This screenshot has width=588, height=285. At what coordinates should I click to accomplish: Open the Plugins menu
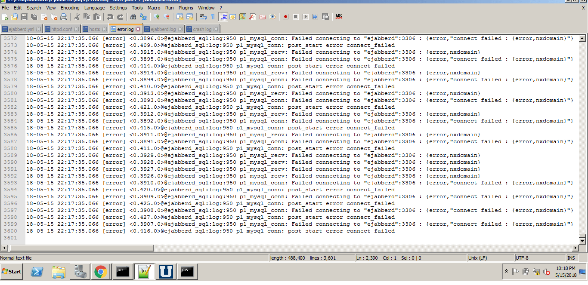(x=186, y=8)
